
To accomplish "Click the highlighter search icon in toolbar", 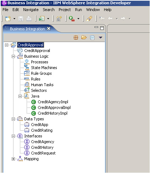I will [x=89, y=19].
